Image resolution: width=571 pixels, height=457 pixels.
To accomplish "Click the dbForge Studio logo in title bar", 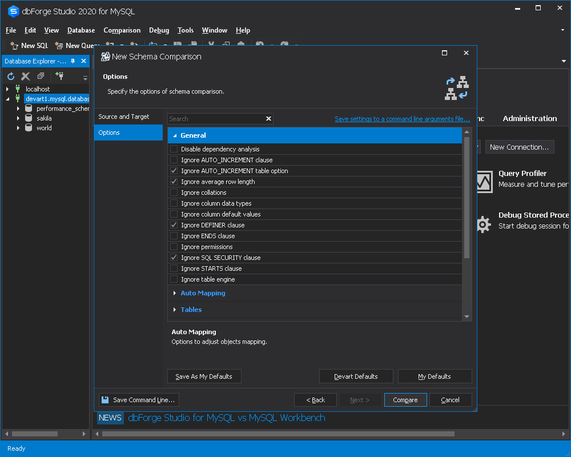I will [x=14, y=11].
